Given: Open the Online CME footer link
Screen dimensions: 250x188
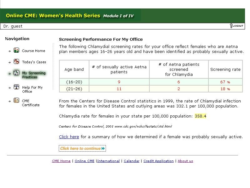Looking at the screenshot, I should (x=84, y=161).
